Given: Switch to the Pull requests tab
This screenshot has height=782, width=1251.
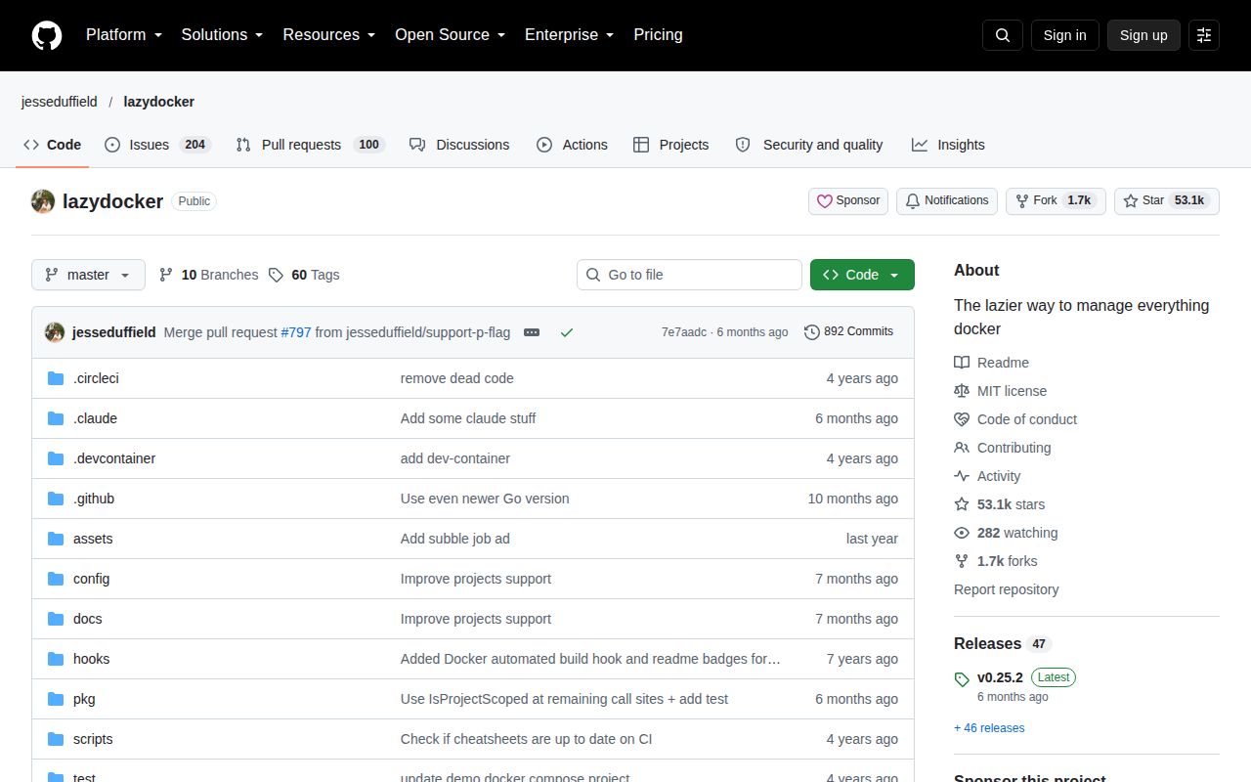Looking at the screenshot, I should tap(310, 145).
